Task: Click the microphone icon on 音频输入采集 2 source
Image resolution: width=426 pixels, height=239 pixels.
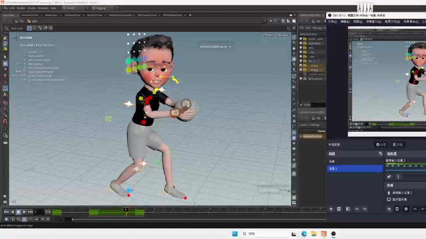Action: click(x=388, y=192)
